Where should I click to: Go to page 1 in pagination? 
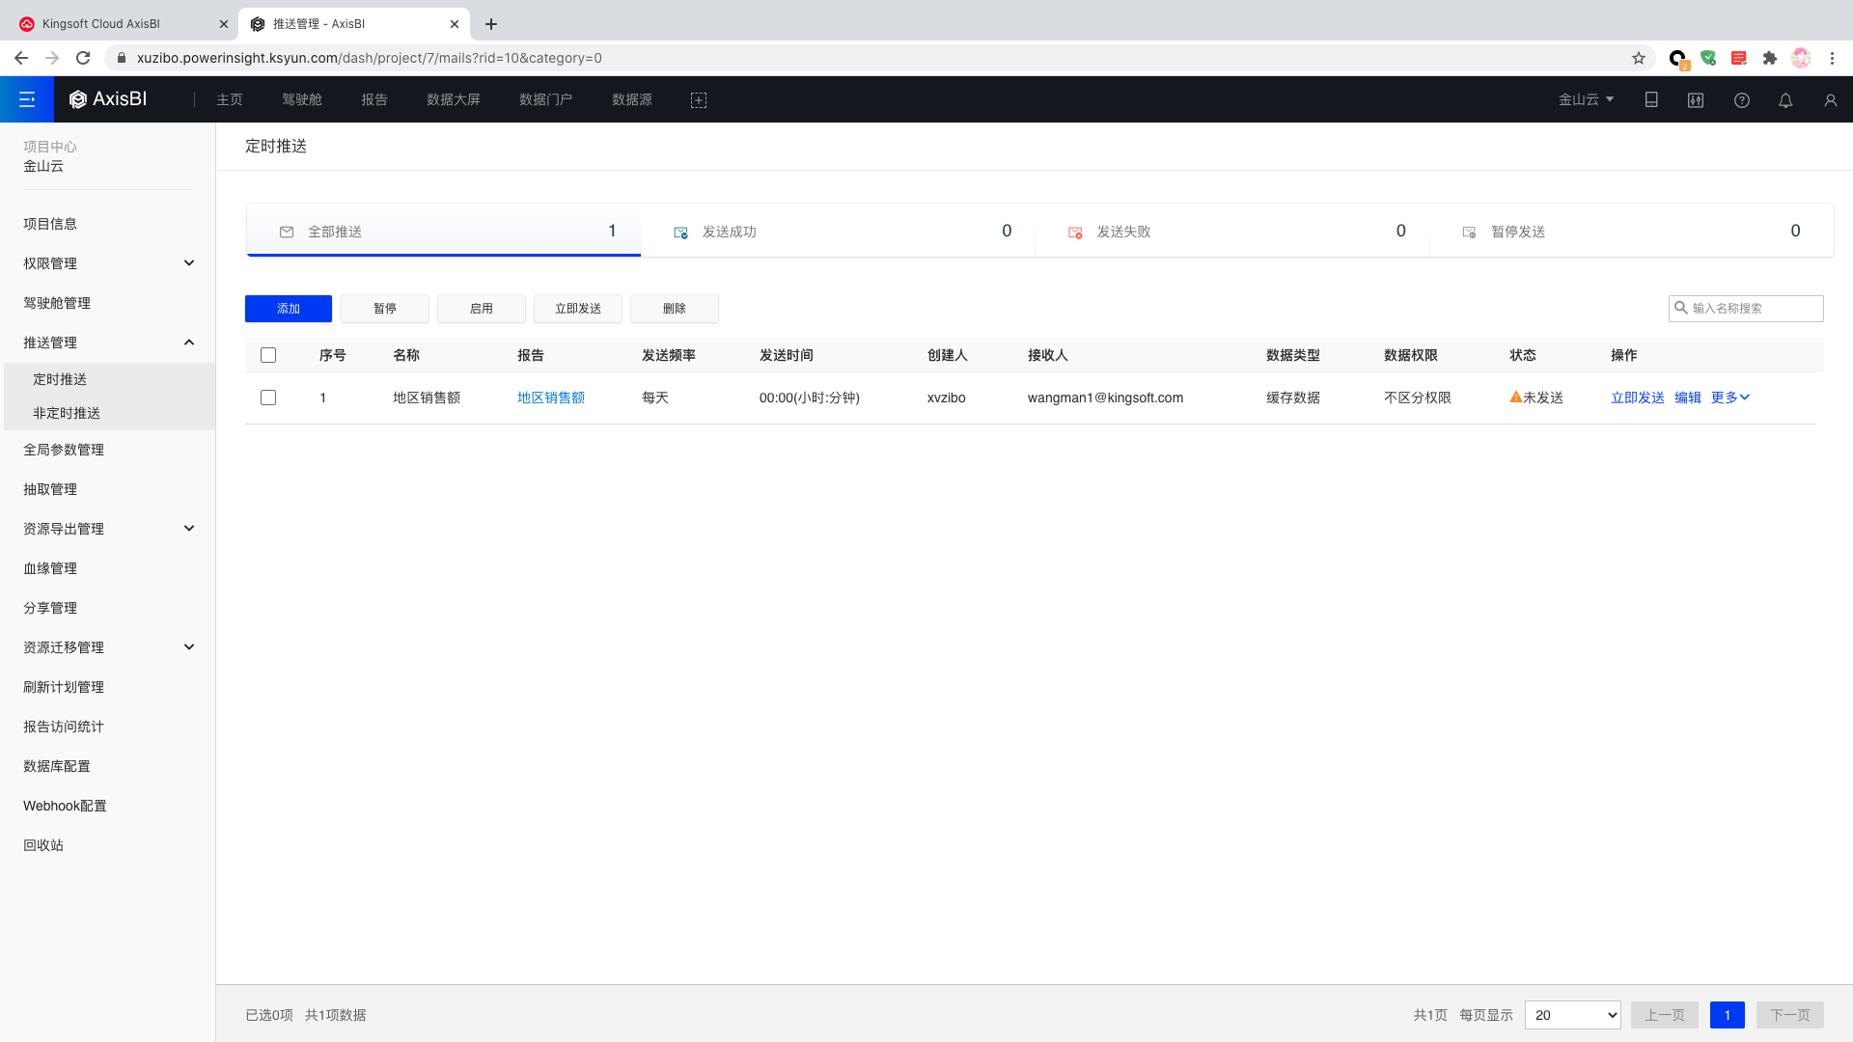coord(1728,1015)
